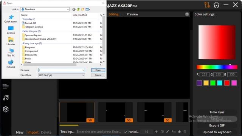Select Network in places bar

click(11, 64)
